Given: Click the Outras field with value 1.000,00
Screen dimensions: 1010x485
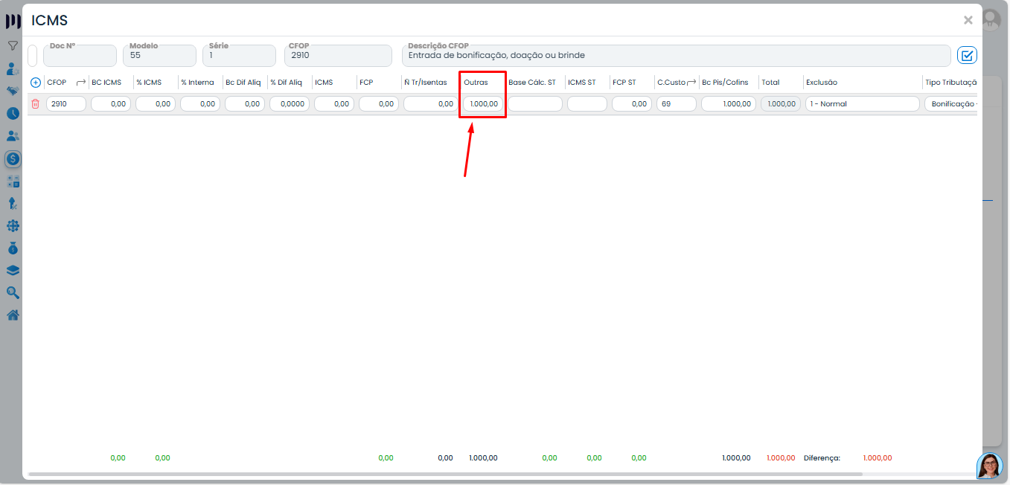Looking at the screenshot, I should (x=483, y=104).
